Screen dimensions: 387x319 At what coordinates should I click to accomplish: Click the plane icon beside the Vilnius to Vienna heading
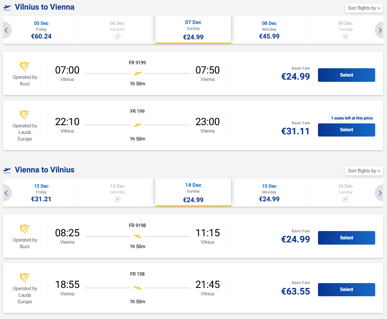(x=7, y=7)
